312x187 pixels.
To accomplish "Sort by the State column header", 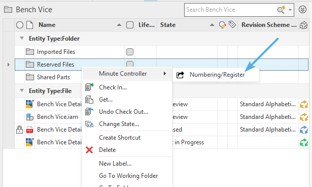I will (168, 25).
